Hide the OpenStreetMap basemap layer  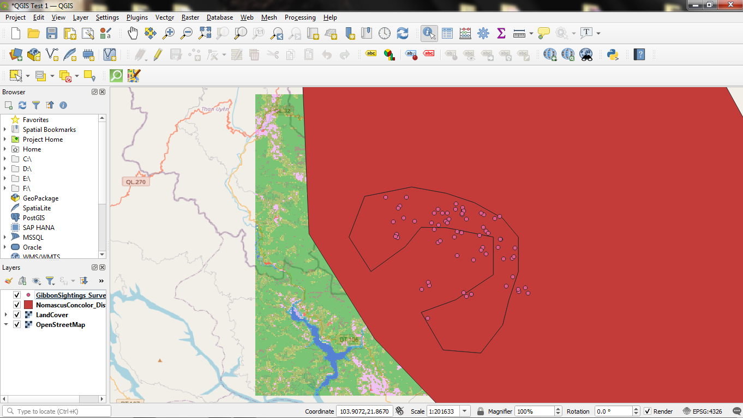pyautogui.click(x=17, y=325)
